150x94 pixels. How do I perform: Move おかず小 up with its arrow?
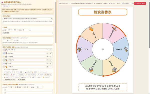47,53
